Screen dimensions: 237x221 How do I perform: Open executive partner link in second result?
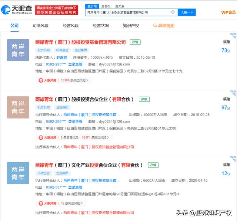[x=91, y=115]
